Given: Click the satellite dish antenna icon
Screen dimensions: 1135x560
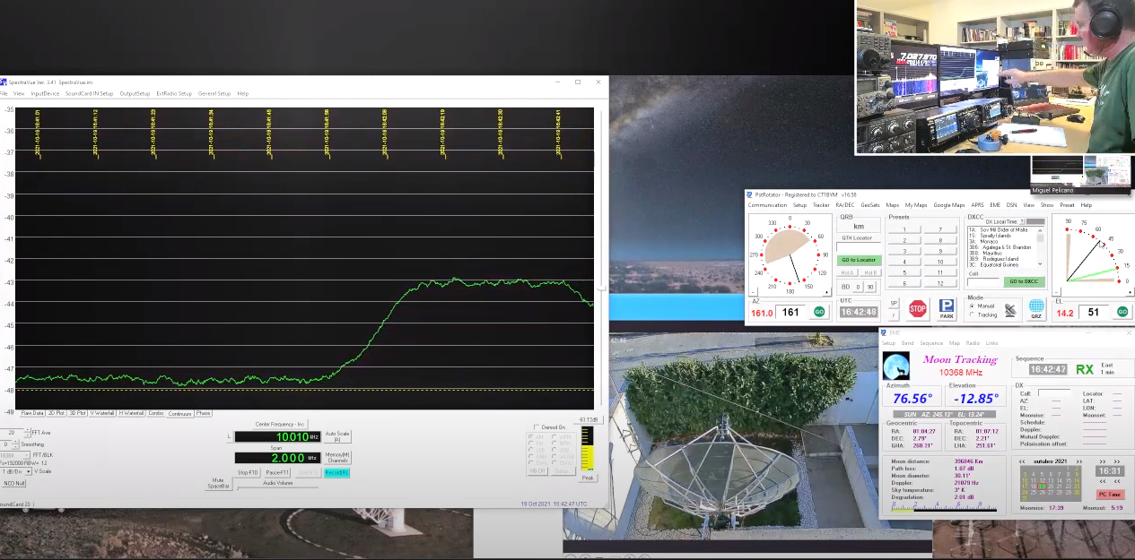Looking at the screenshot, I should (x=1010, y=309).
